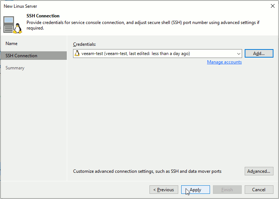Close the New Linux Server dialog
Image resolution: width=279 pixels, height=199 pixels.
[x=272, y=6]
